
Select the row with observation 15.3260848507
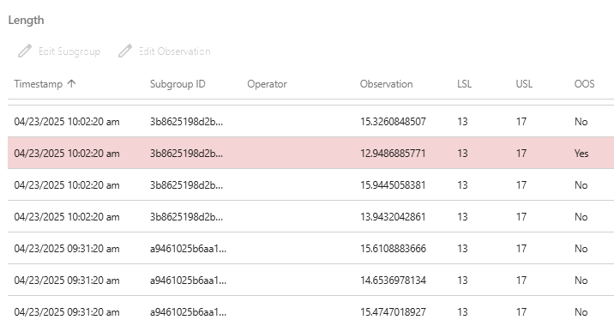point(311,122)
